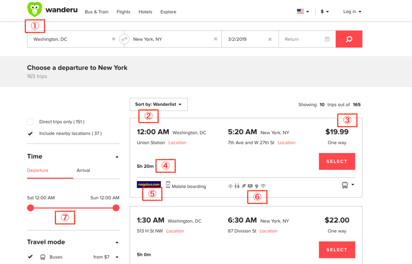
Task: Collapse the Time filter section
Action: click(117, 157)
